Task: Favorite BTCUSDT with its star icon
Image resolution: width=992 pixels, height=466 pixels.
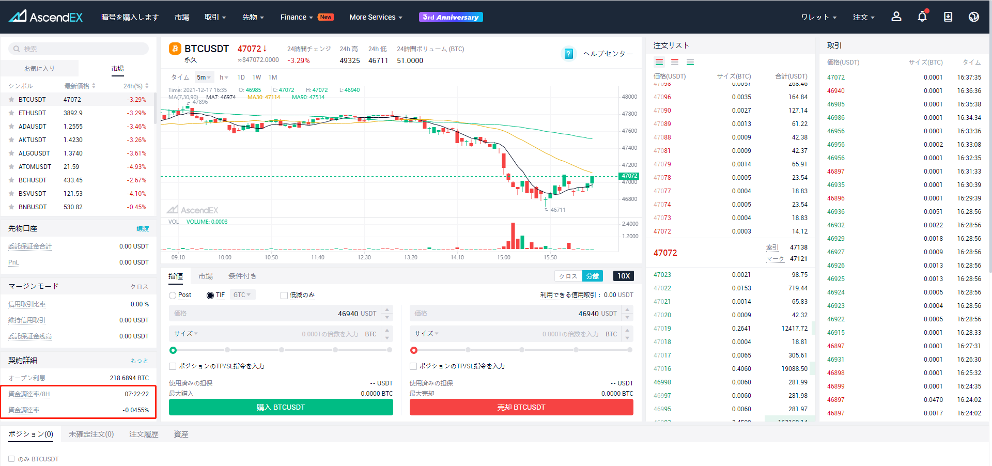Action: click(x=11, y=99)
